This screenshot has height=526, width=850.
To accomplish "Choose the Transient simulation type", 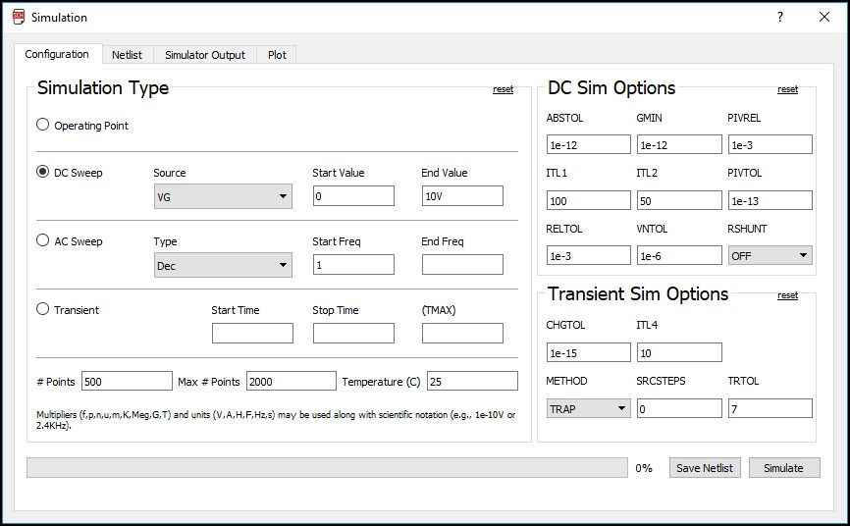I will [43, 309].
